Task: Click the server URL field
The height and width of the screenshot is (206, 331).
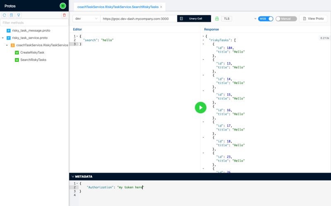Action: (x=139, y=19)
